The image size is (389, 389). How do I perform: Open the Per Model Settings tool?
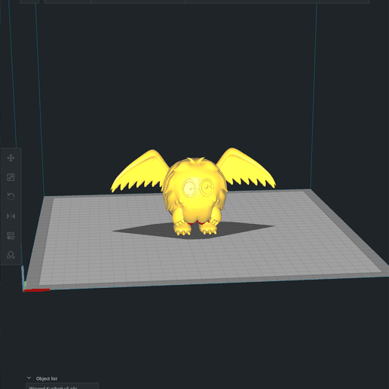pos(11,235)
